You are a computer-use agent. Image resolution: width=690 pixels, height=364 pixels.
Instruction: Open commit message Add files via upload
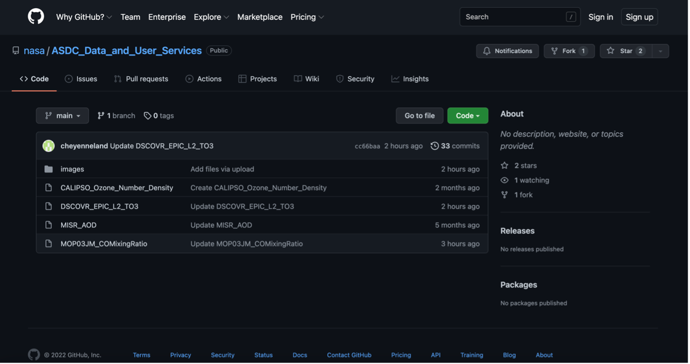click(x=222, y=169)
